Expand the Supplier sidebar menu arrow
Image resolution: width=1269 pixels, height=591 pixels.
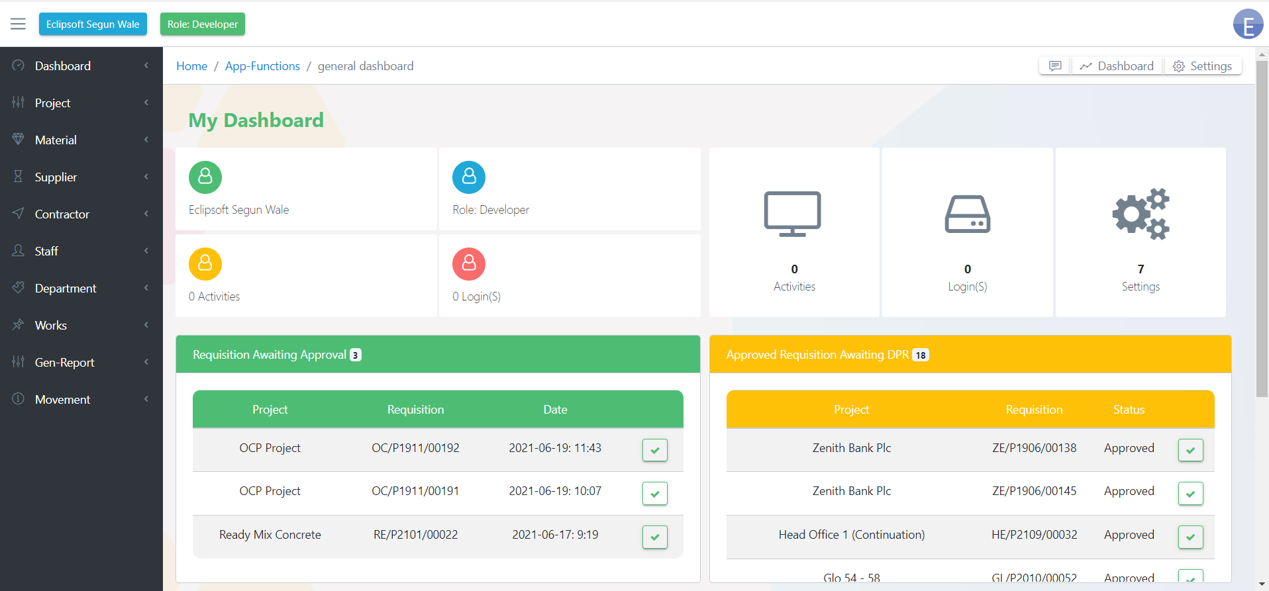(146, 177)
